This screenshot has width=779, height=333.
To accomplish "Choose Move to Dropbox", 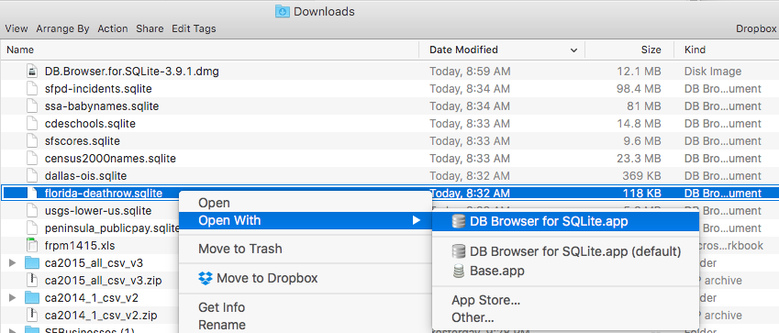I will coord(305,278).
